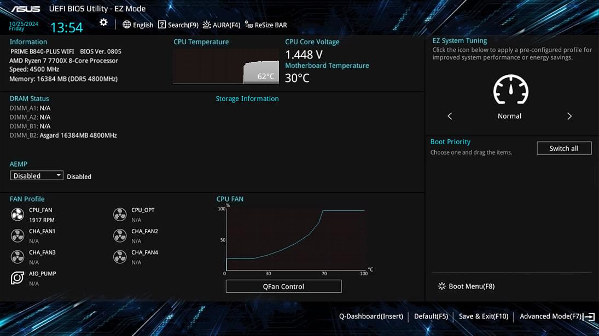Select the AIO_PUMP pump icon
599x336 pixels.
pyautogui.click(x=17, y=278)
